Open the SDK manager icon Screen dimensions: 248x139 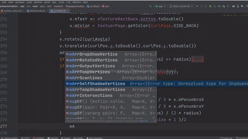(x=242, y=6)
